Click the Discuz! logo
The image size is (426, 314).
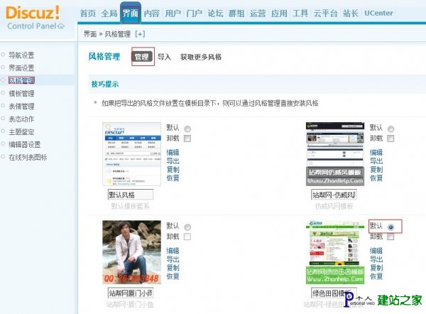click(x=33, y=13)
